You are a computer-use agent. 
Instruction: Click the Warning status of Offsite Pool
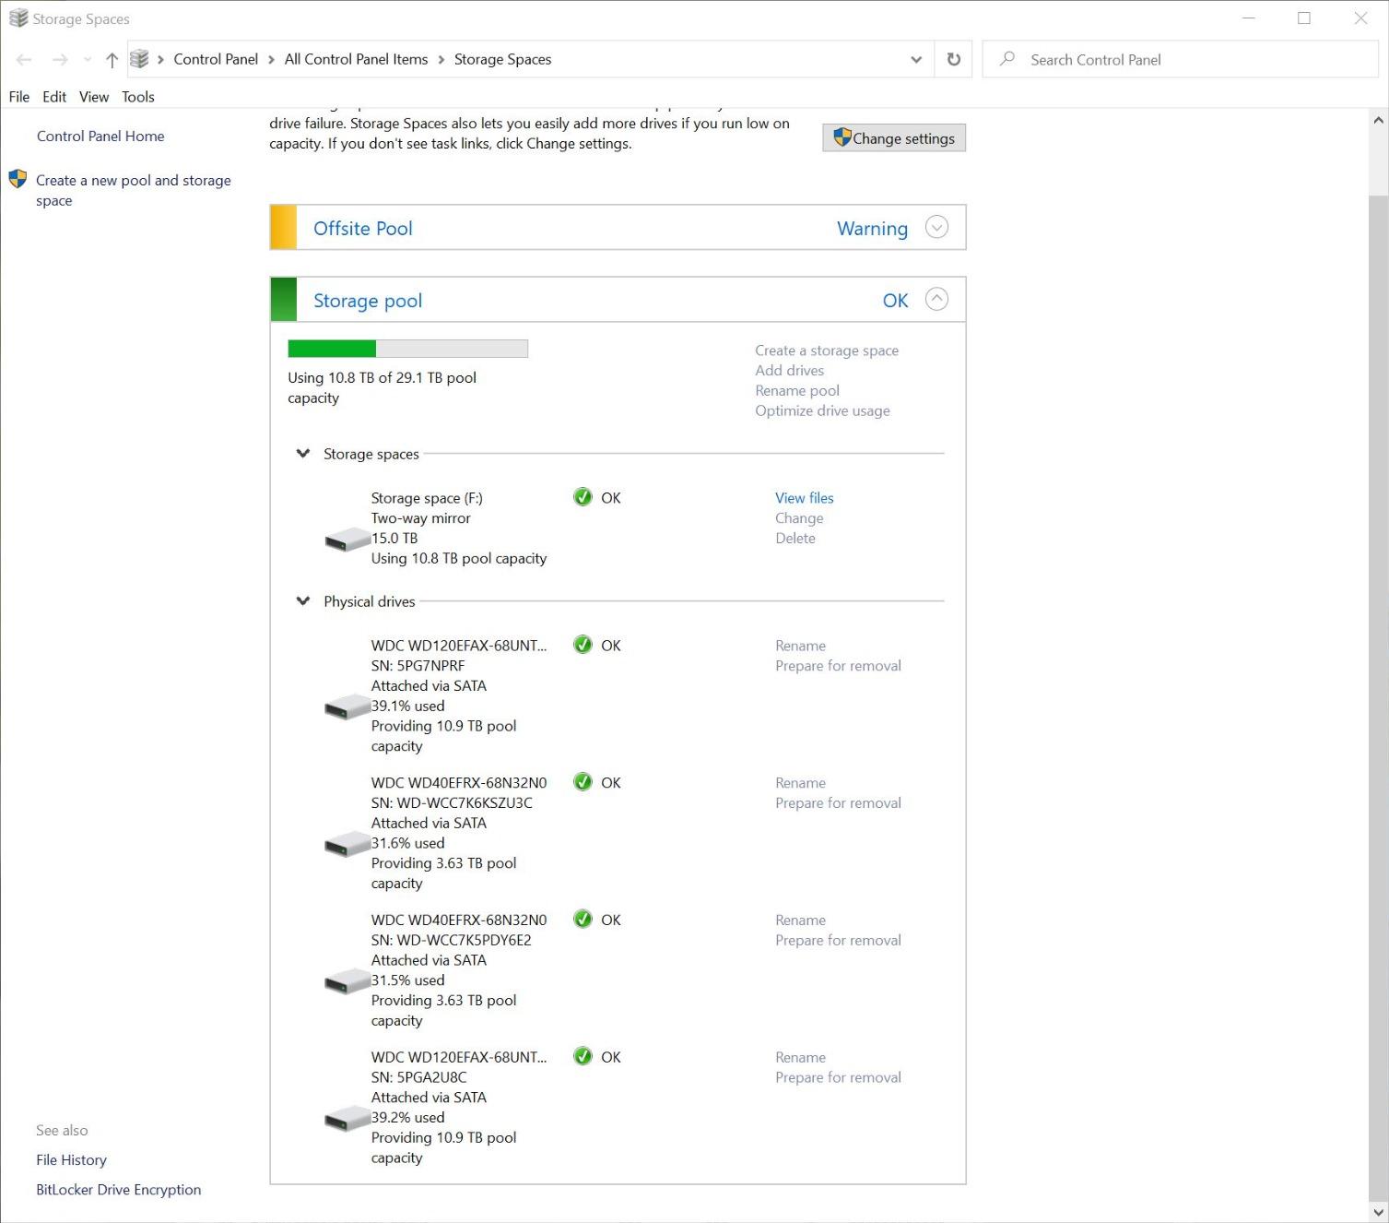(x=872, y=228)
